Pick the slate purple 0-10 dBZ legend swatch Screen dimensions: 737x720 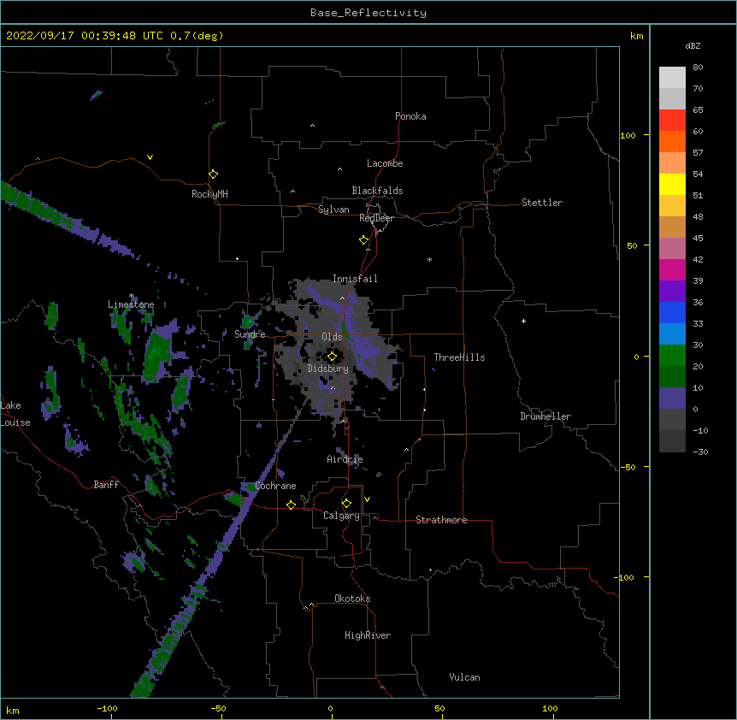click(x=672, y=398)
